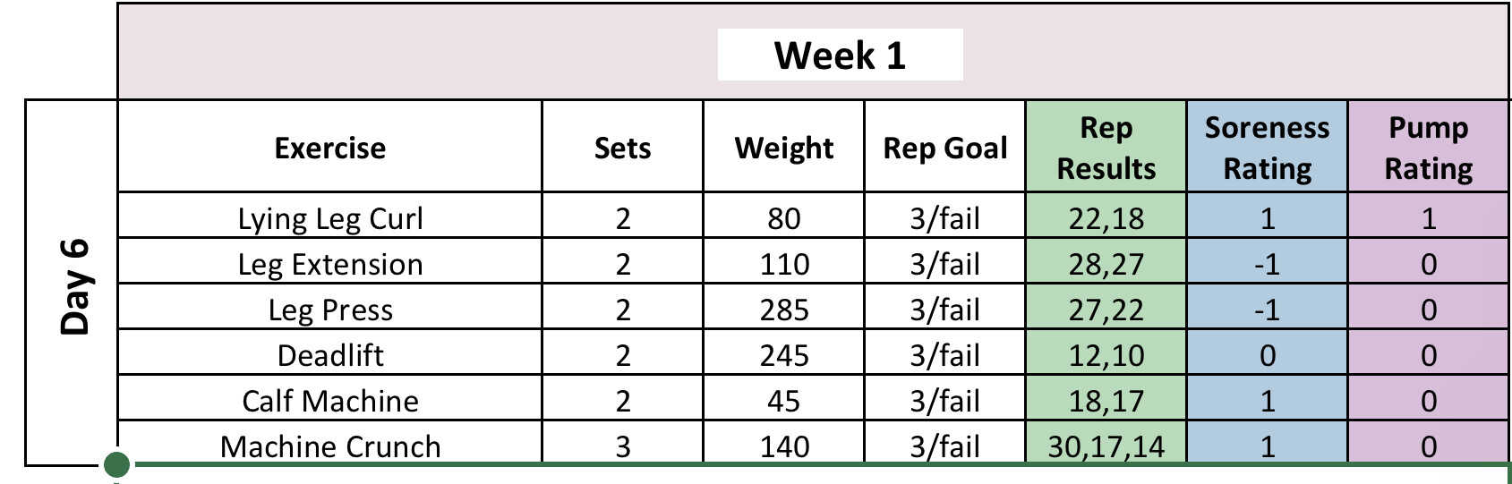Select the Leg Extension exercise cell
1512x484 pixels.
click(329, 264)
